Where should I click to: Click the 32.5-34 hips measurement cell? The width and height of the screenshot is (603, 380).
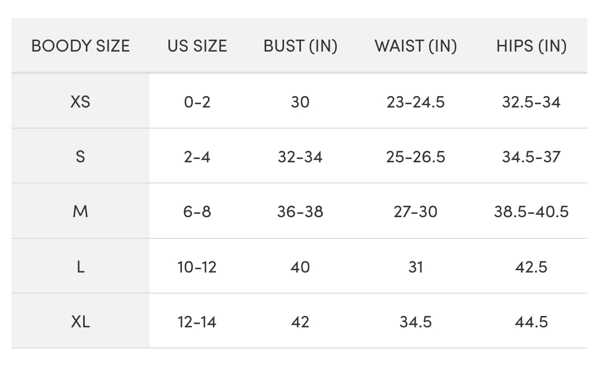(531, 102)
